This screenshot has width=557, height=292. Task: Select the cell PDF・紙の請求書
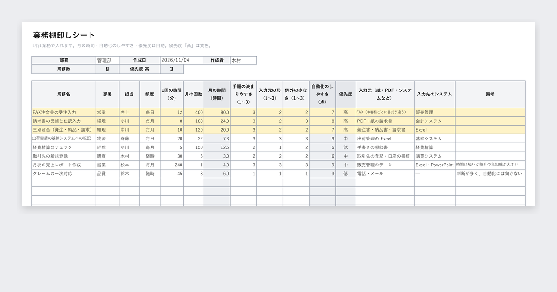click(x=385, y=121)
